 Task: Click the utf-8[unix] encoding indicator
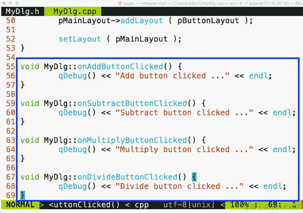(189, 205)
